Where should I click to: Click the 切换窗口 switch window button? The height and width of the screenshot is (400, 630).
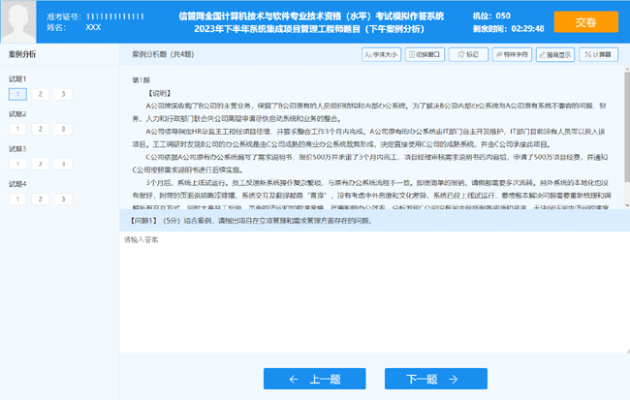click(x=425, y=55)
